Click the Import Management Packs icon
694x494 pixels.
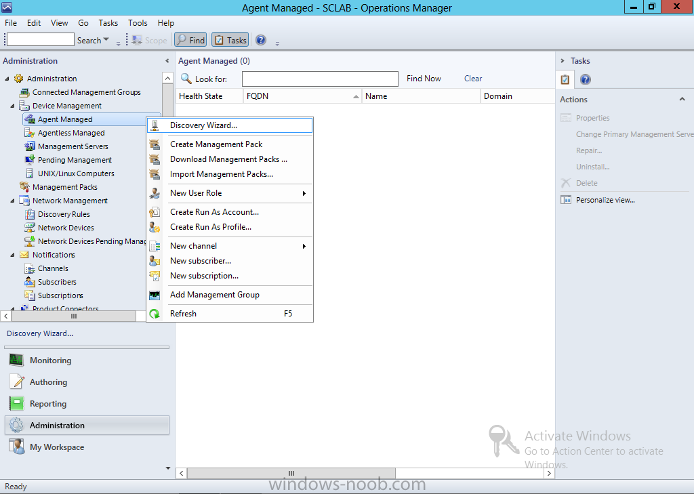155,174
